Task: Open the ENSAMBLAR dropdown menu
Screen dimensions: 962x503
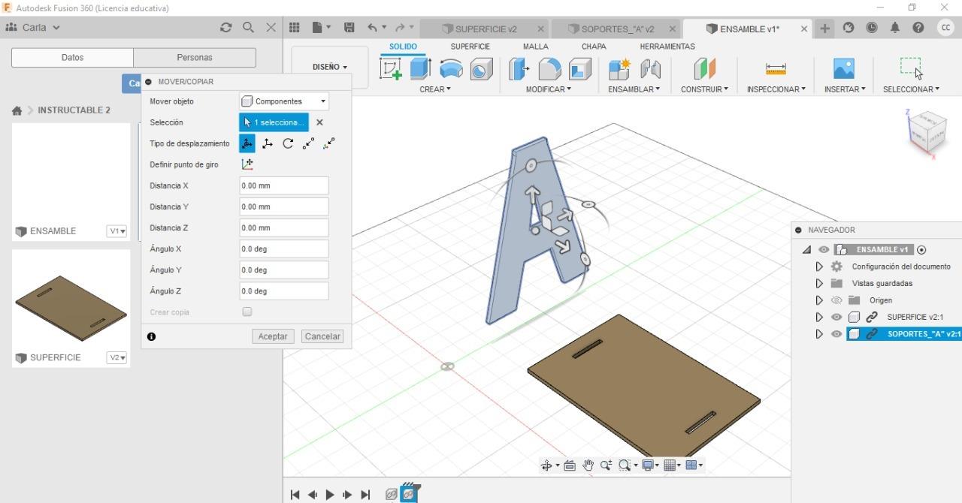Action: [x=634, y=89]
